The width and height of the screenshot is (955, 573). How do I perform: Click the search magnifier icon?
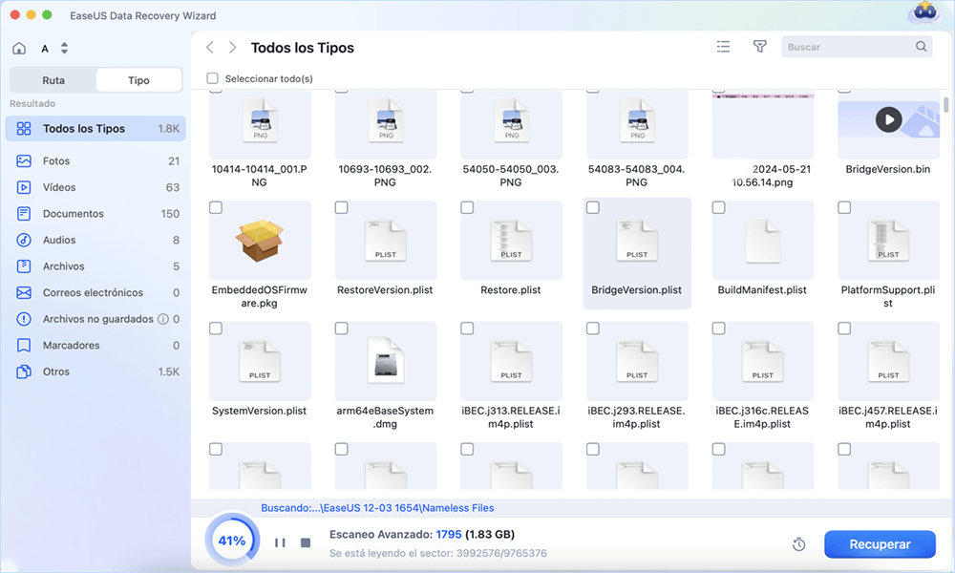coord(921,46)
